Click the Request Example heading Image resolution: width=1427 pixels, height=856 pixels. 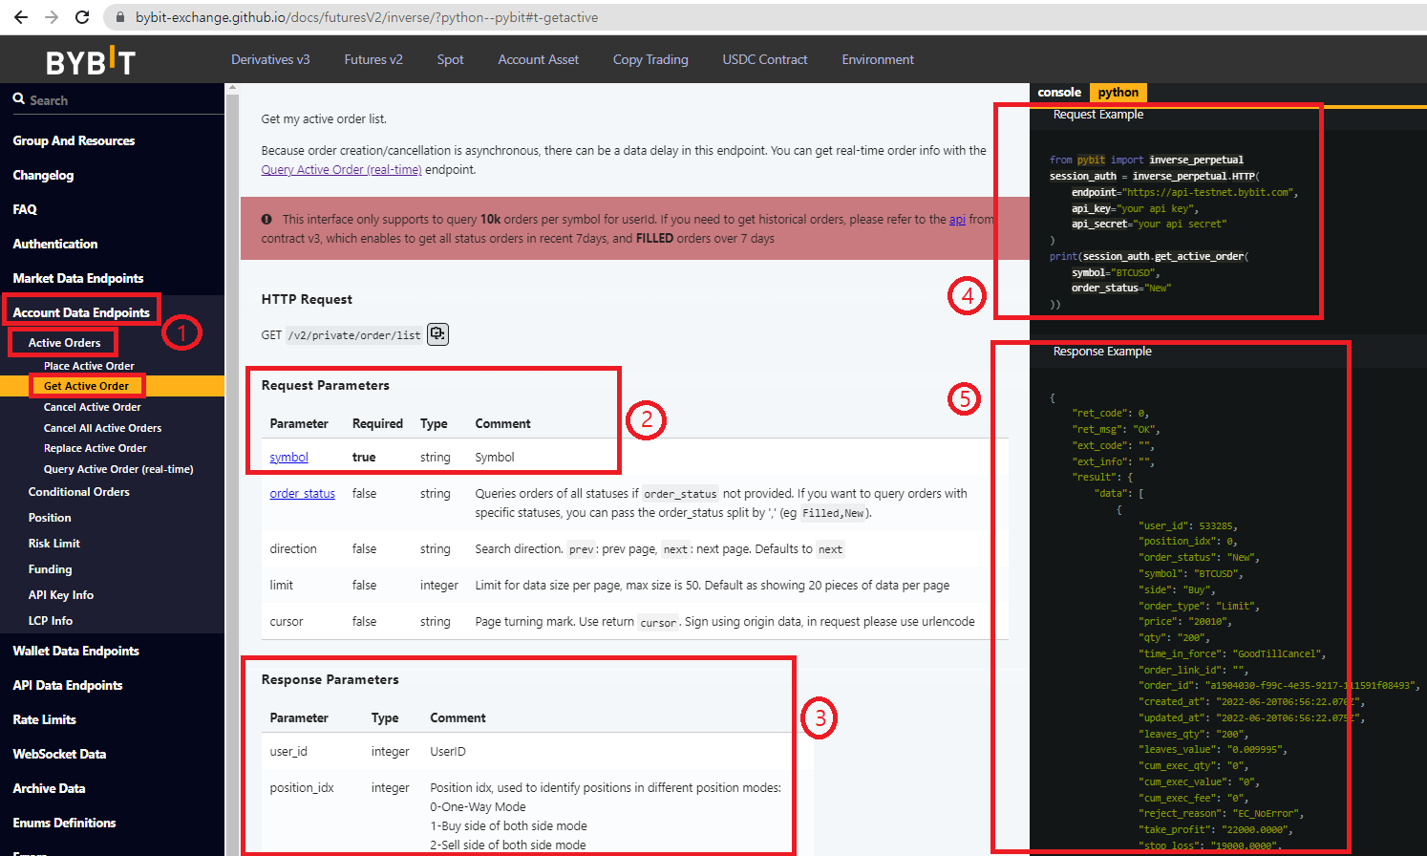tap(1097, 115)
